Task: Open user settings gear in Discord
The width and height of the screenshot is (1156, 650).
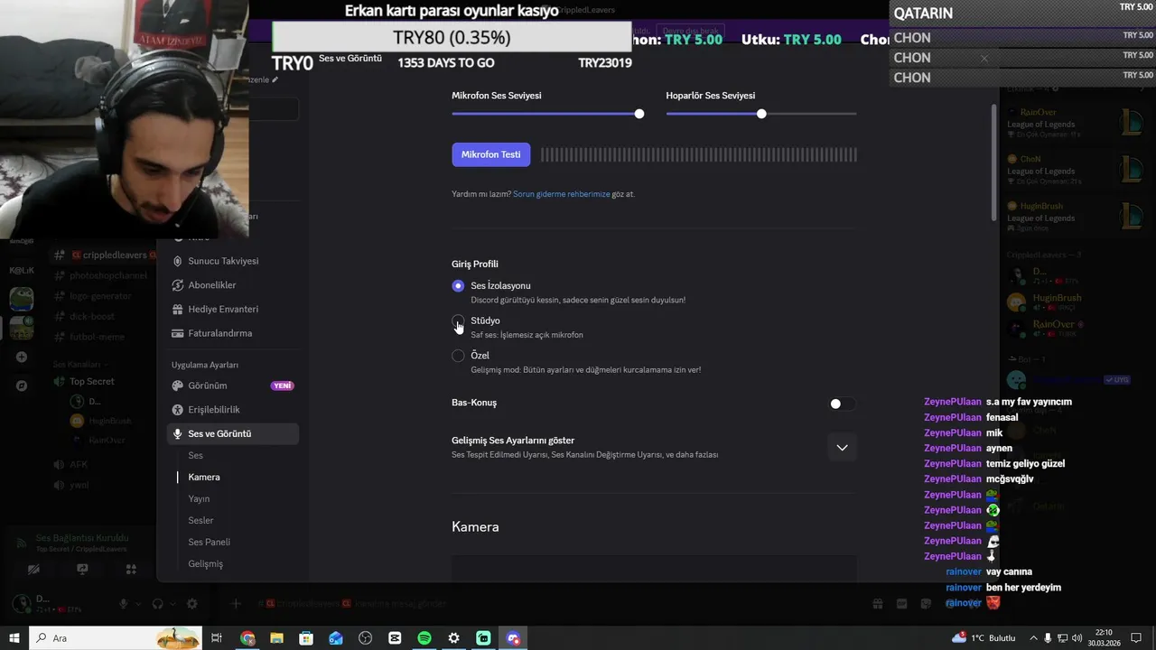Action: click(x=191, y=604)
